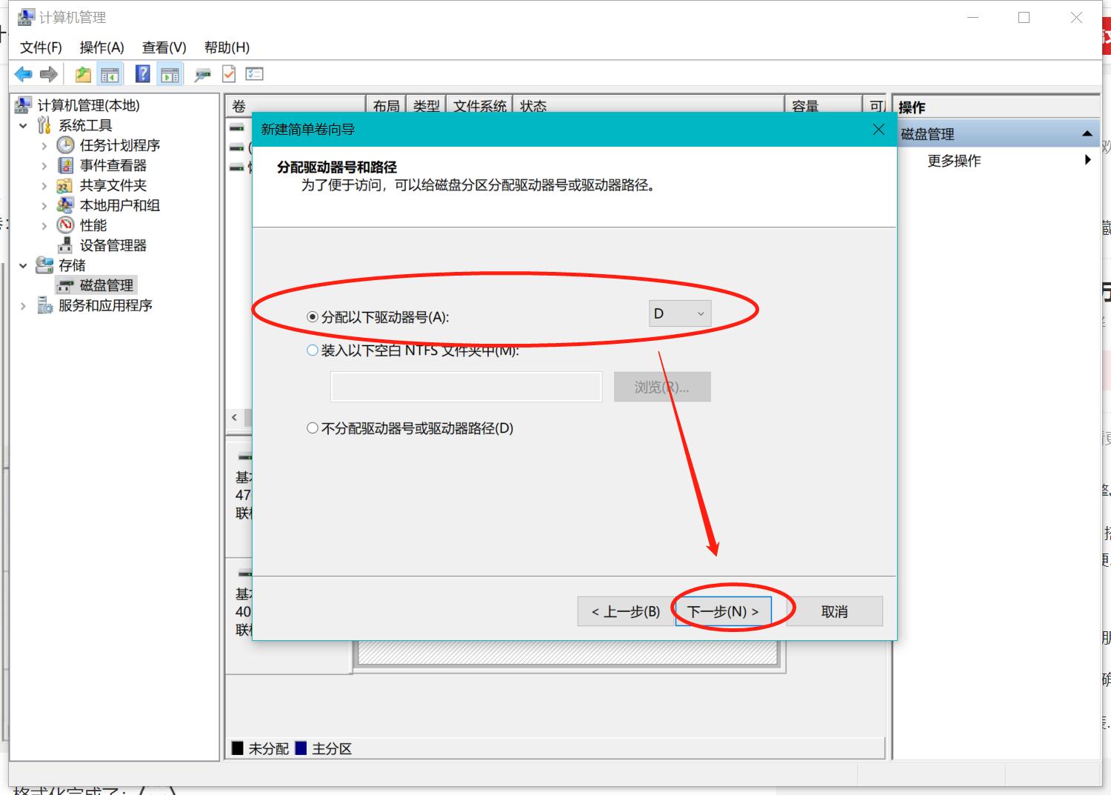This screenshot has width=1111, height=795.
Task: Select the 分配以下驱动器号 radio button
Action: click(312, 316)
